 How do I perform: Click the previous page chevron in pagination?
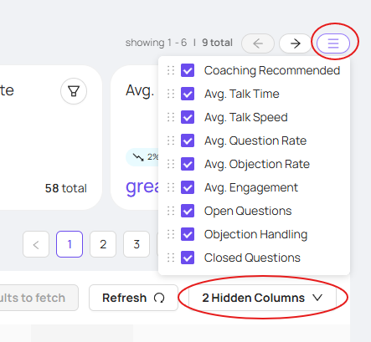36,244
